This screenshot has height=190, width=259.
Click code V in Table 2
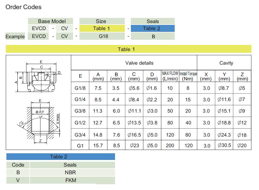(x=18, y=180)
